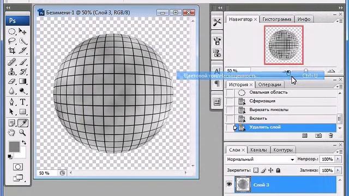Collapse the icon dock panel arrows
Viewport: 349px width, 196px height.
pos(220,8)
